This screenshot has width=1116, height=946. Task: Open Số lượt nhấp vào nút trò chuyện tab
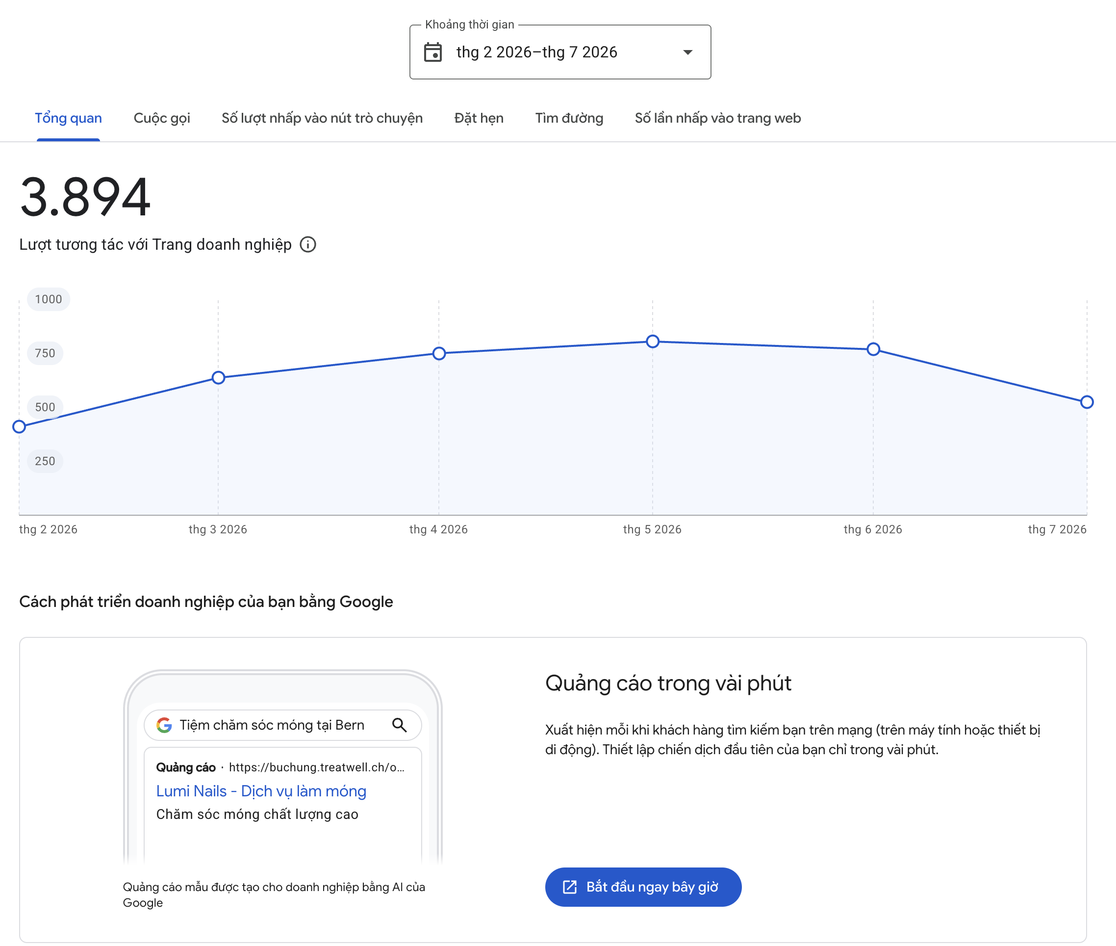click(x=322, y=118)
